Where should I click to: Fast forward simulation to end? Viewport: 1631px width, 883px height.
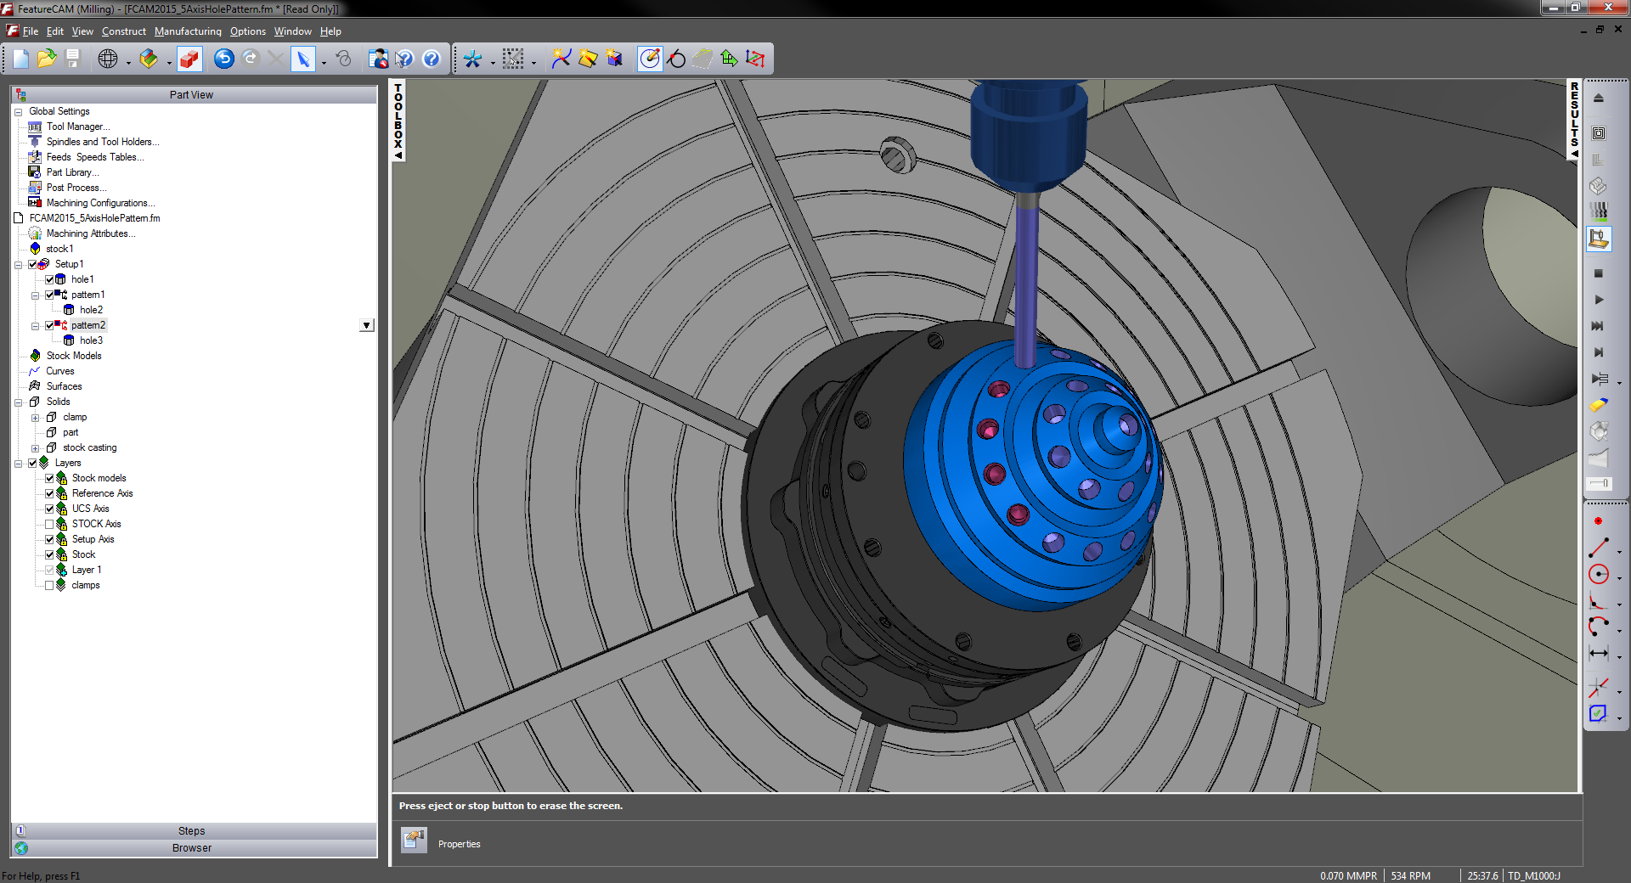(1598, 326)
